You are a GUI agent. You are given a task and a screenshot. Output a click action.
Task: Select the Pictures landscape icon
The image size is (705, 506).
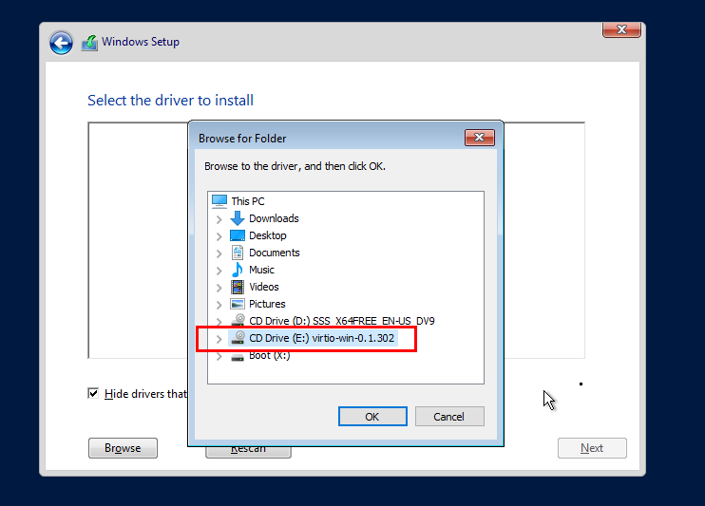pyautogui.click(x=238, y=304)
